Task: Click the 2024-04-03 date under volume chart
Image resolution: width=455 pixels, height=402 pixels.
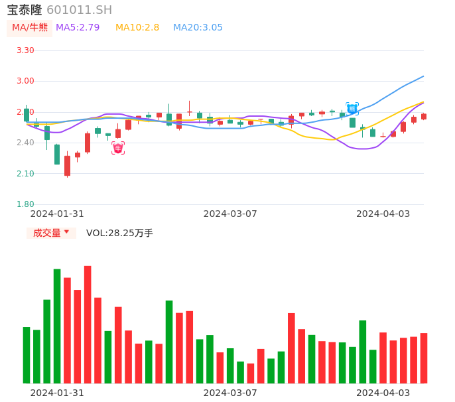Action: point(383,392)
